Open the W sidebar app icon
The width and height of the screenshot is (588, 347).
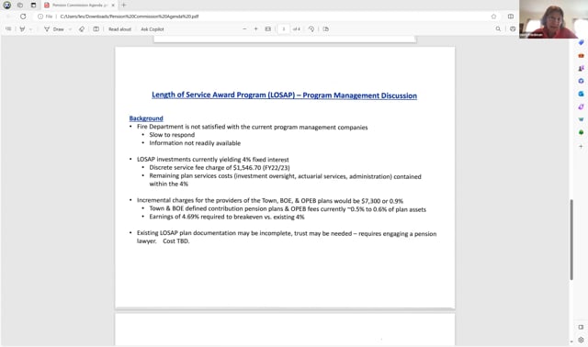point(581,119)
